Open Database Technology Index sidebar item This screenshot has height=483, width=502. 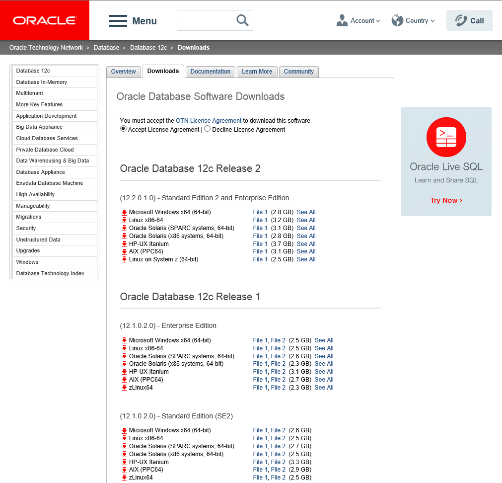(x=55, y=273)
